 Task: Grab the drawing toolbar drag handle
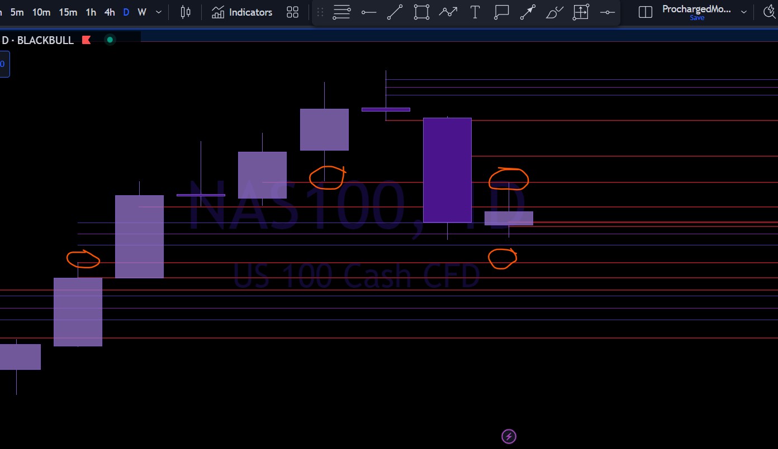[x=320, y=12]
